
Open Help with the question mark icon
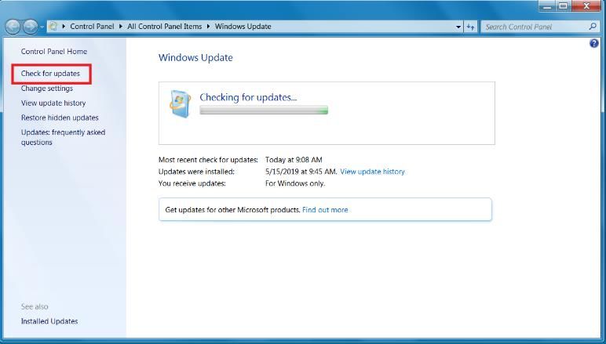click(594, 43)
